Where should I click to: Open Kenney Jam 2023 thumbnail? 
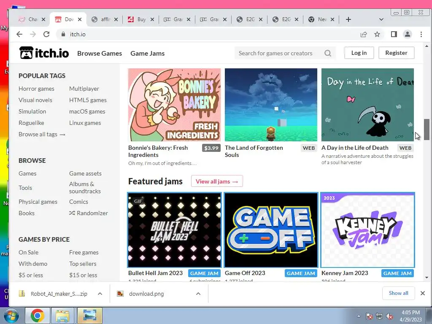tap(367, 230)
